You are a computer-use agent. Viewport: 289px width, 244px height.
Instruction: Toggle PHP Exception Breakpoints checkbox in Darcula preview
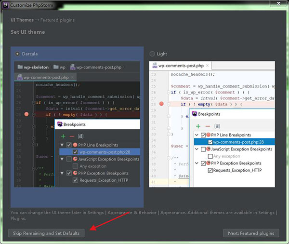pos(69,173)
